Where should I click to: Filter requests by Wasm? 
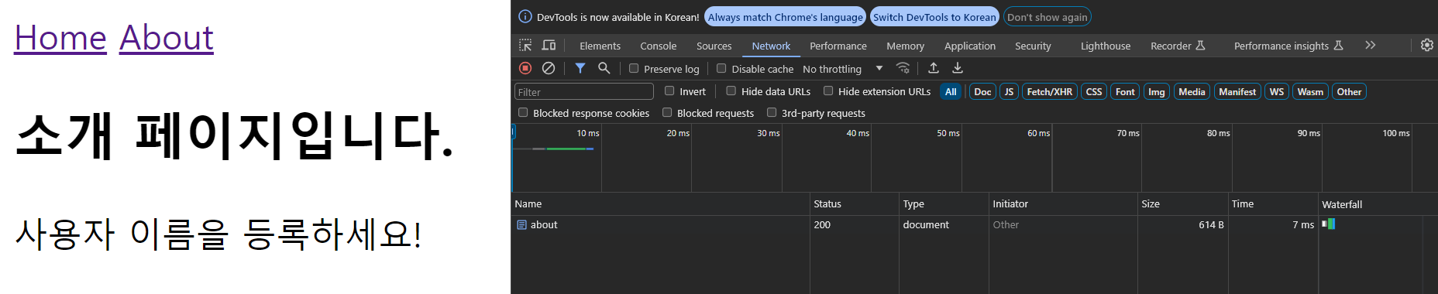[1310, 91]
